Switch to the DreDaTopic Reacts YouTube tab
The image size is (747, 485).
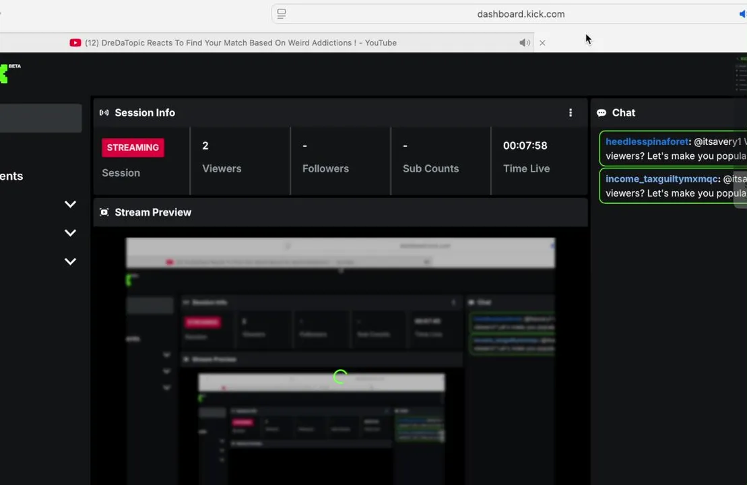[267, 43]
